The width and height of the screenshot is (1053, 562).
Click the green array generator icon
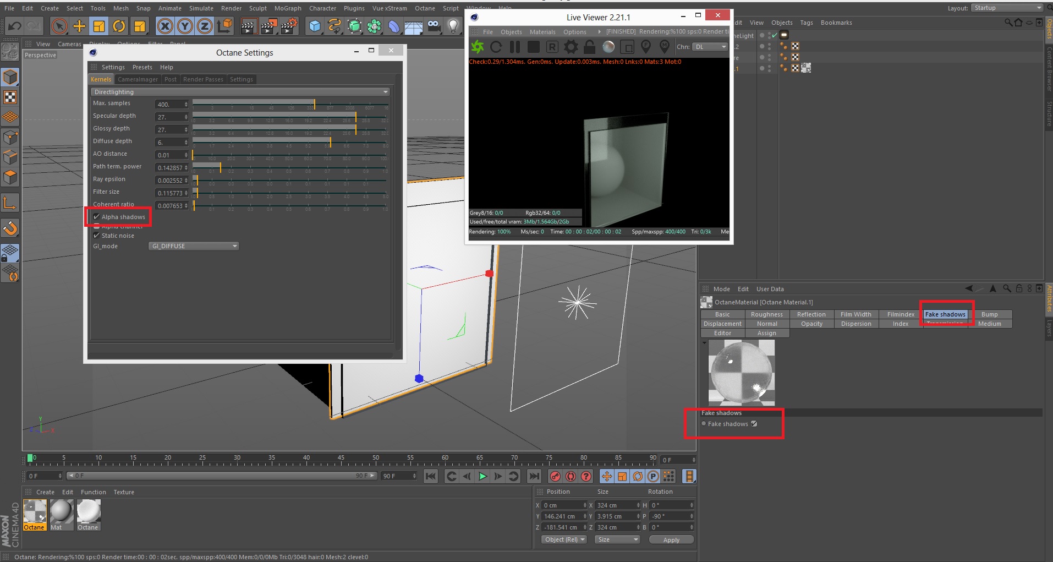(x=355, y=26)
